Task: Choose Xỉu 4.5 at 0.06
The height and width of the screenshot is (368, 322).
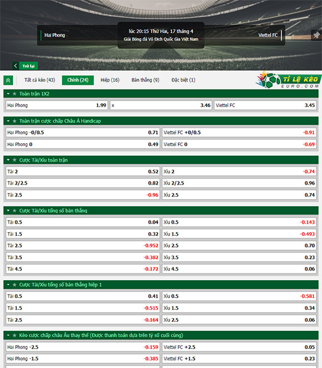Action: 239,269
